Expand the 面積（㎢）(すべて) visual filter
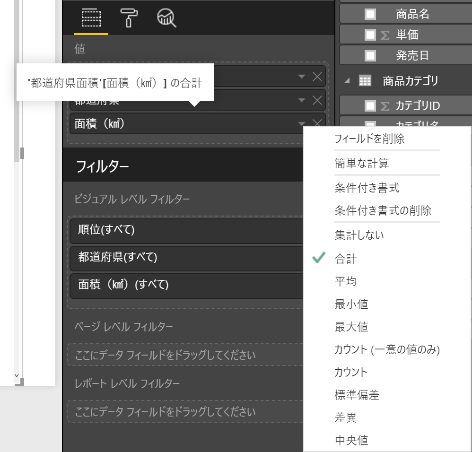 click(x=186, y=286)
